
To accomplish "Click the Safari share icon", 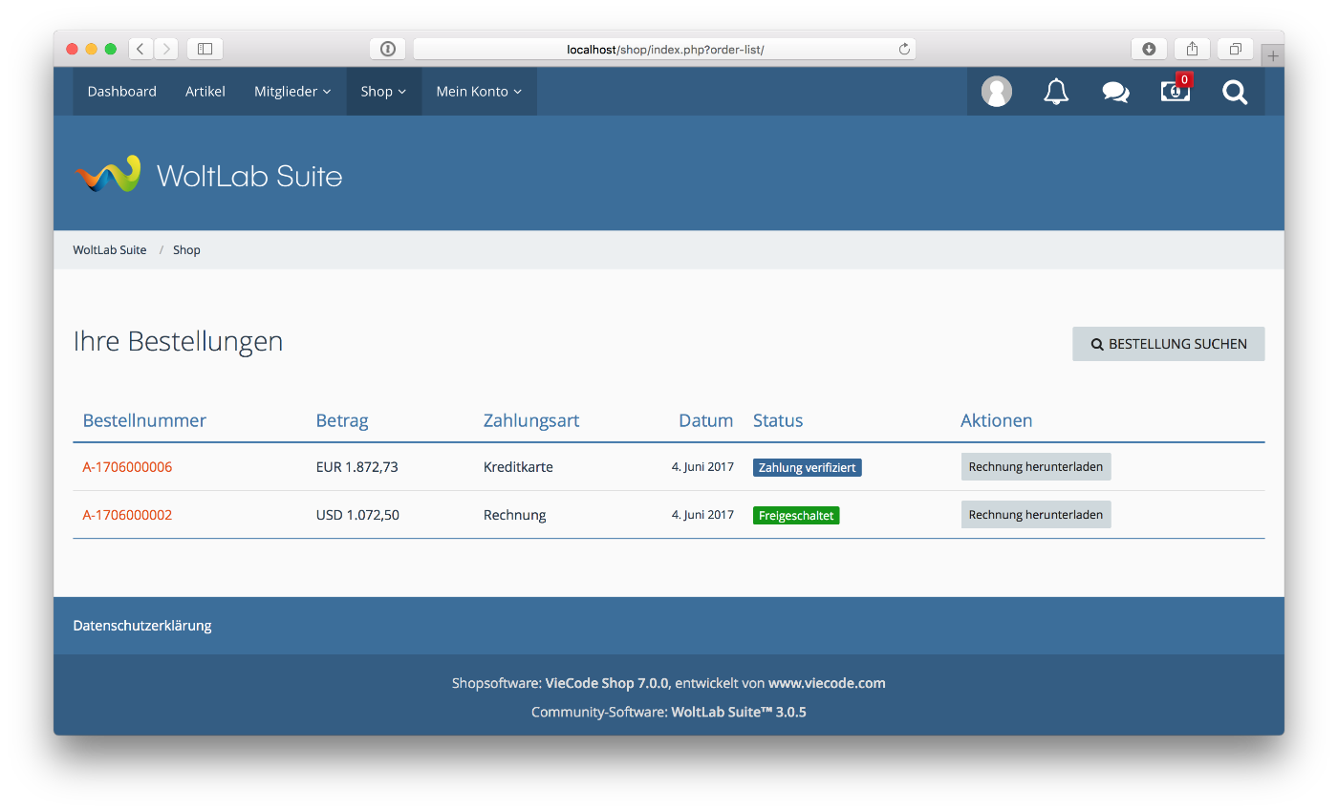I will click(x=1192, y=49).
